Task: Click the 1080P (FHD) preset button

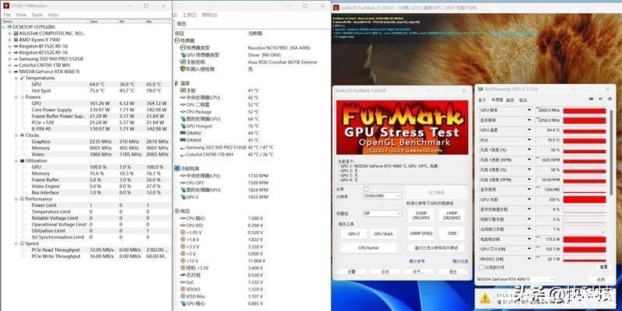Action: point(421,233)
